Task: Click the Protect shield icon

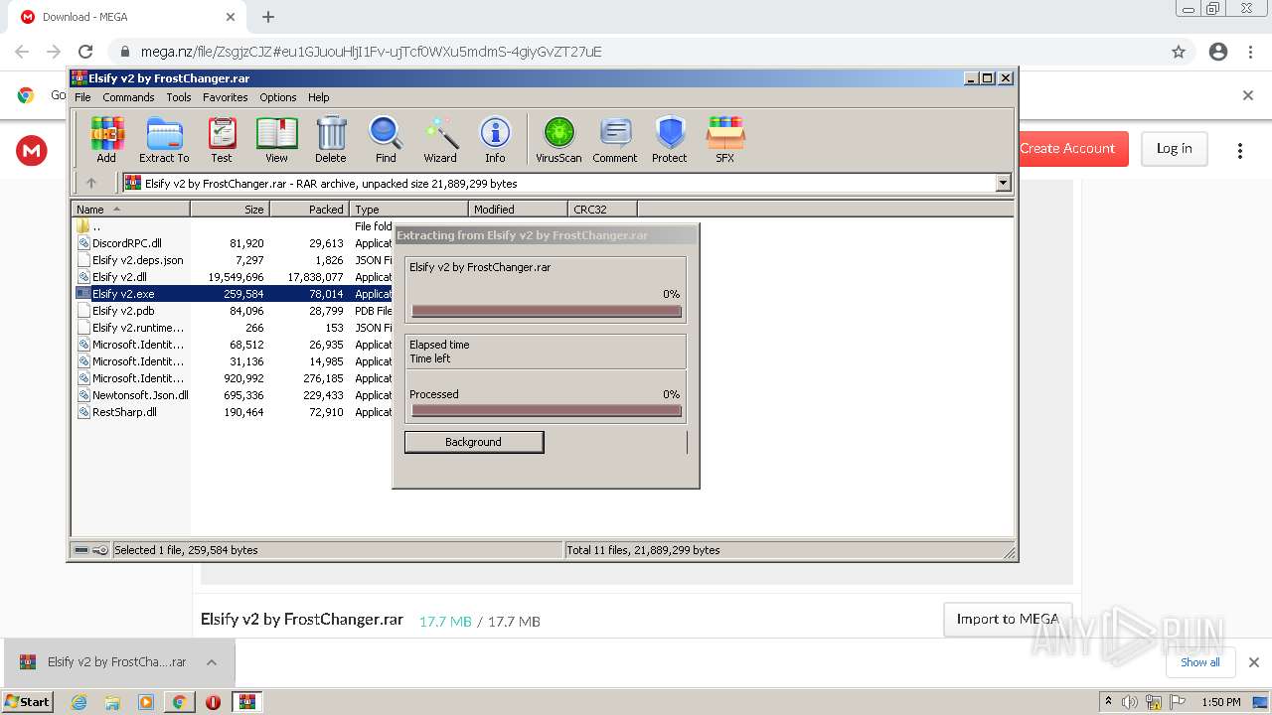Action: pyautogui.click(x=670, y=139)
